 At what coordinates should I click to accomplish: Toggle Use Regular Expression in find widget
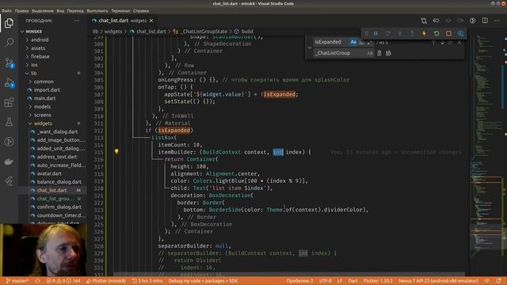point(369,42)
